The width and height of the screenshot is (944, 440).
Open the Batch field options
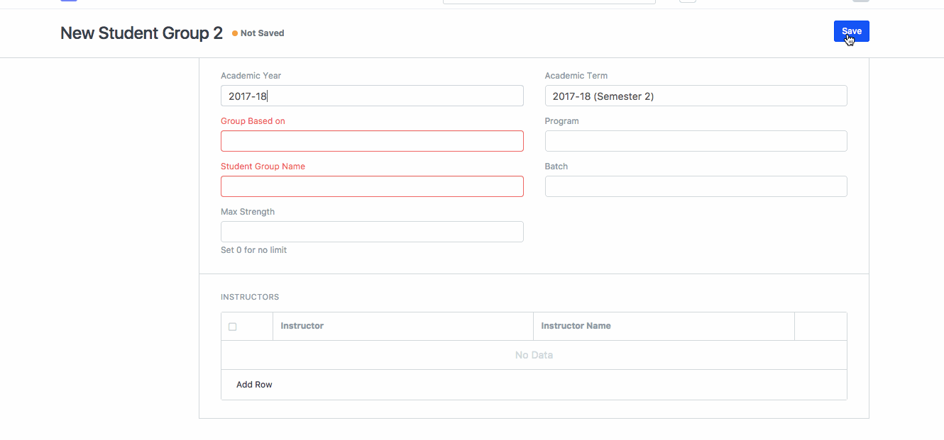click(696, 186)
